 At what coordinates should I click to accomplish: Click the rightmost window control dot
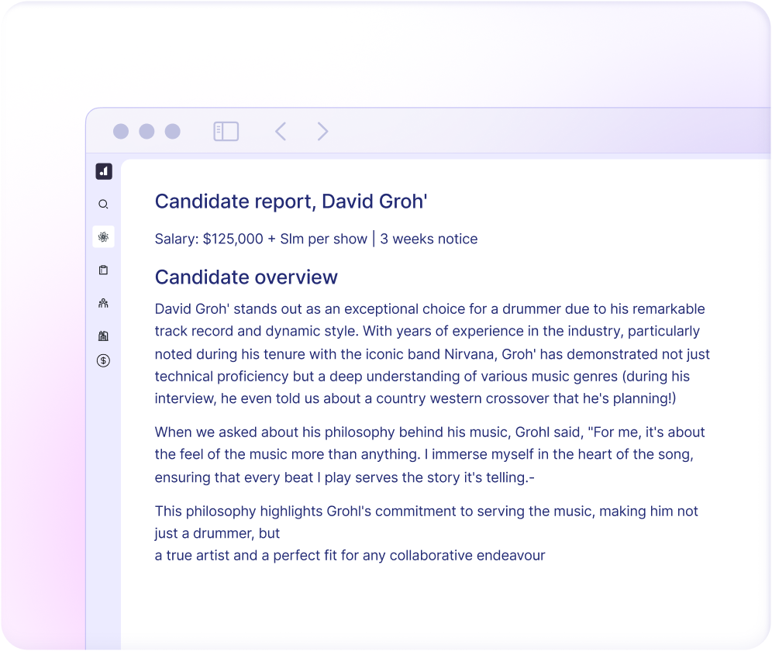(x=172, y=132)
